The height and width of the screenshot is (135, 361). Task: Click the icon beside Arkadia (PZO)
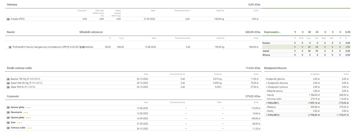(x=8, y=19)
